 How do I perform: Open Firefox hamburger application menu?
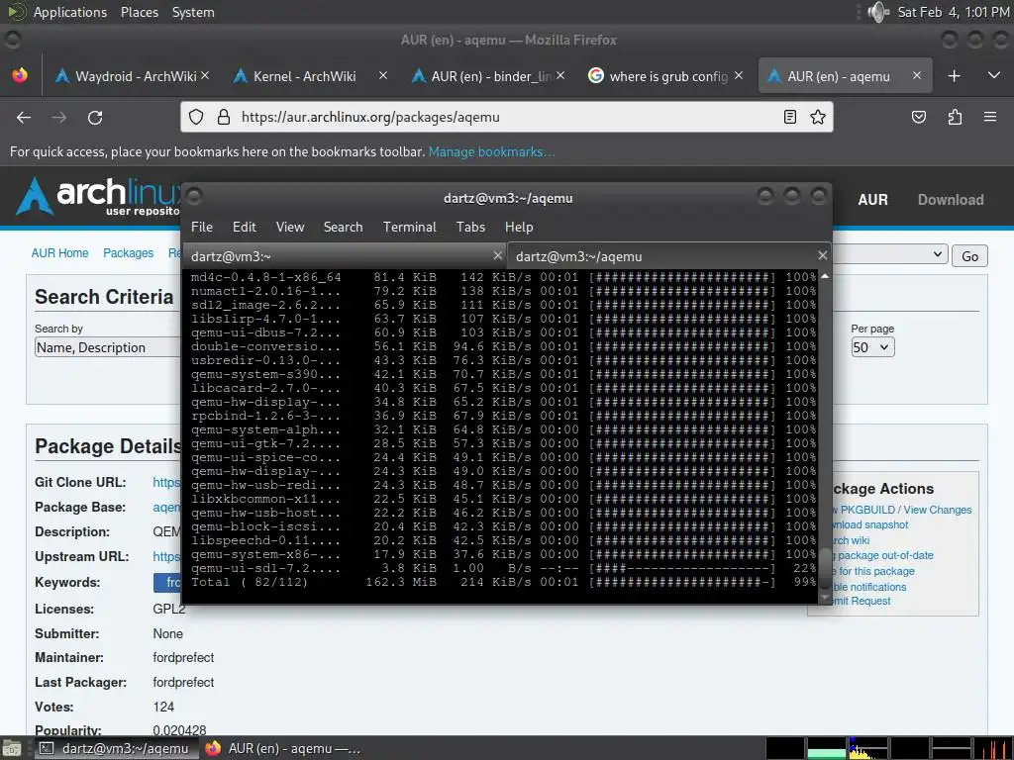(990, 117)
